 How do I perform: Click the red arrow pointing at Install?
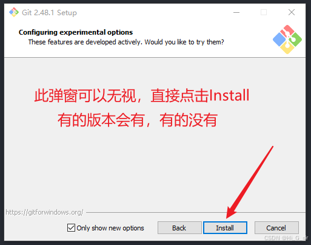[x=250, y=182]
